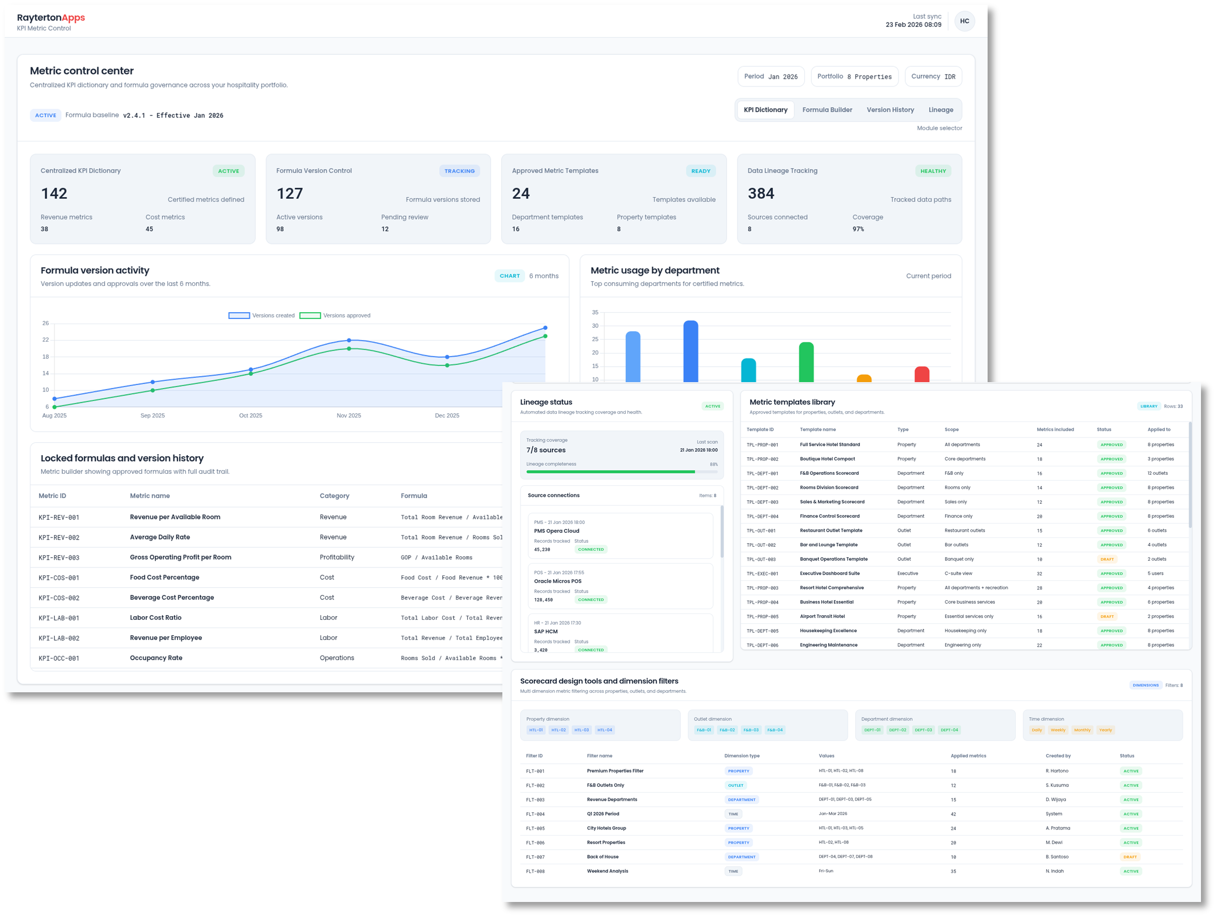The image size is (1216, 917).
Task: Click the HC profile avatar
Action: 965,21
